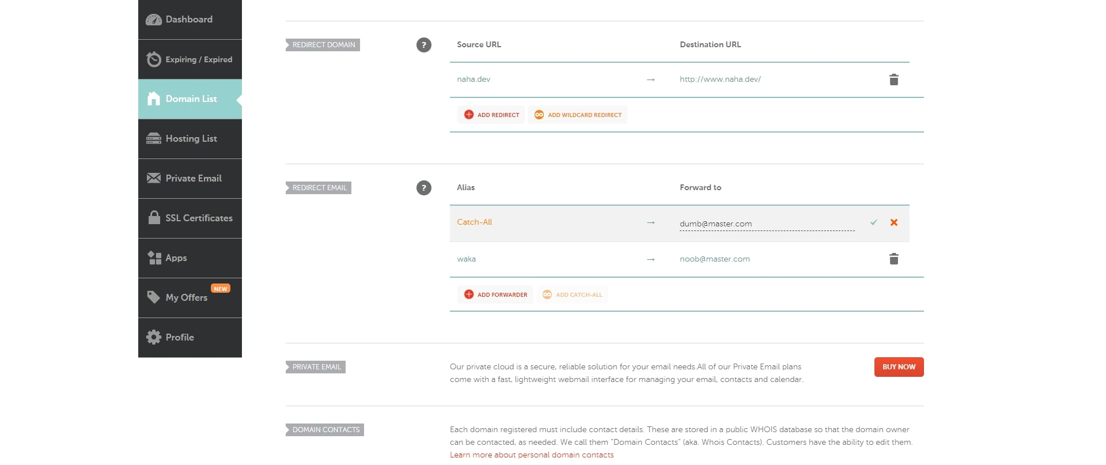Click Add Forwarder button
The width and height of the screenshot is (1106, 465).
click(x=495, y=294)
